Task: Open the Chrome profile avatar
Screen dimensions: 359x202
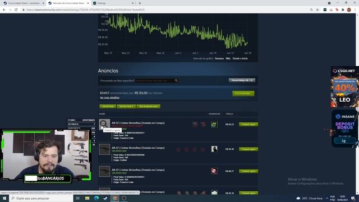Action: point(349,10)
